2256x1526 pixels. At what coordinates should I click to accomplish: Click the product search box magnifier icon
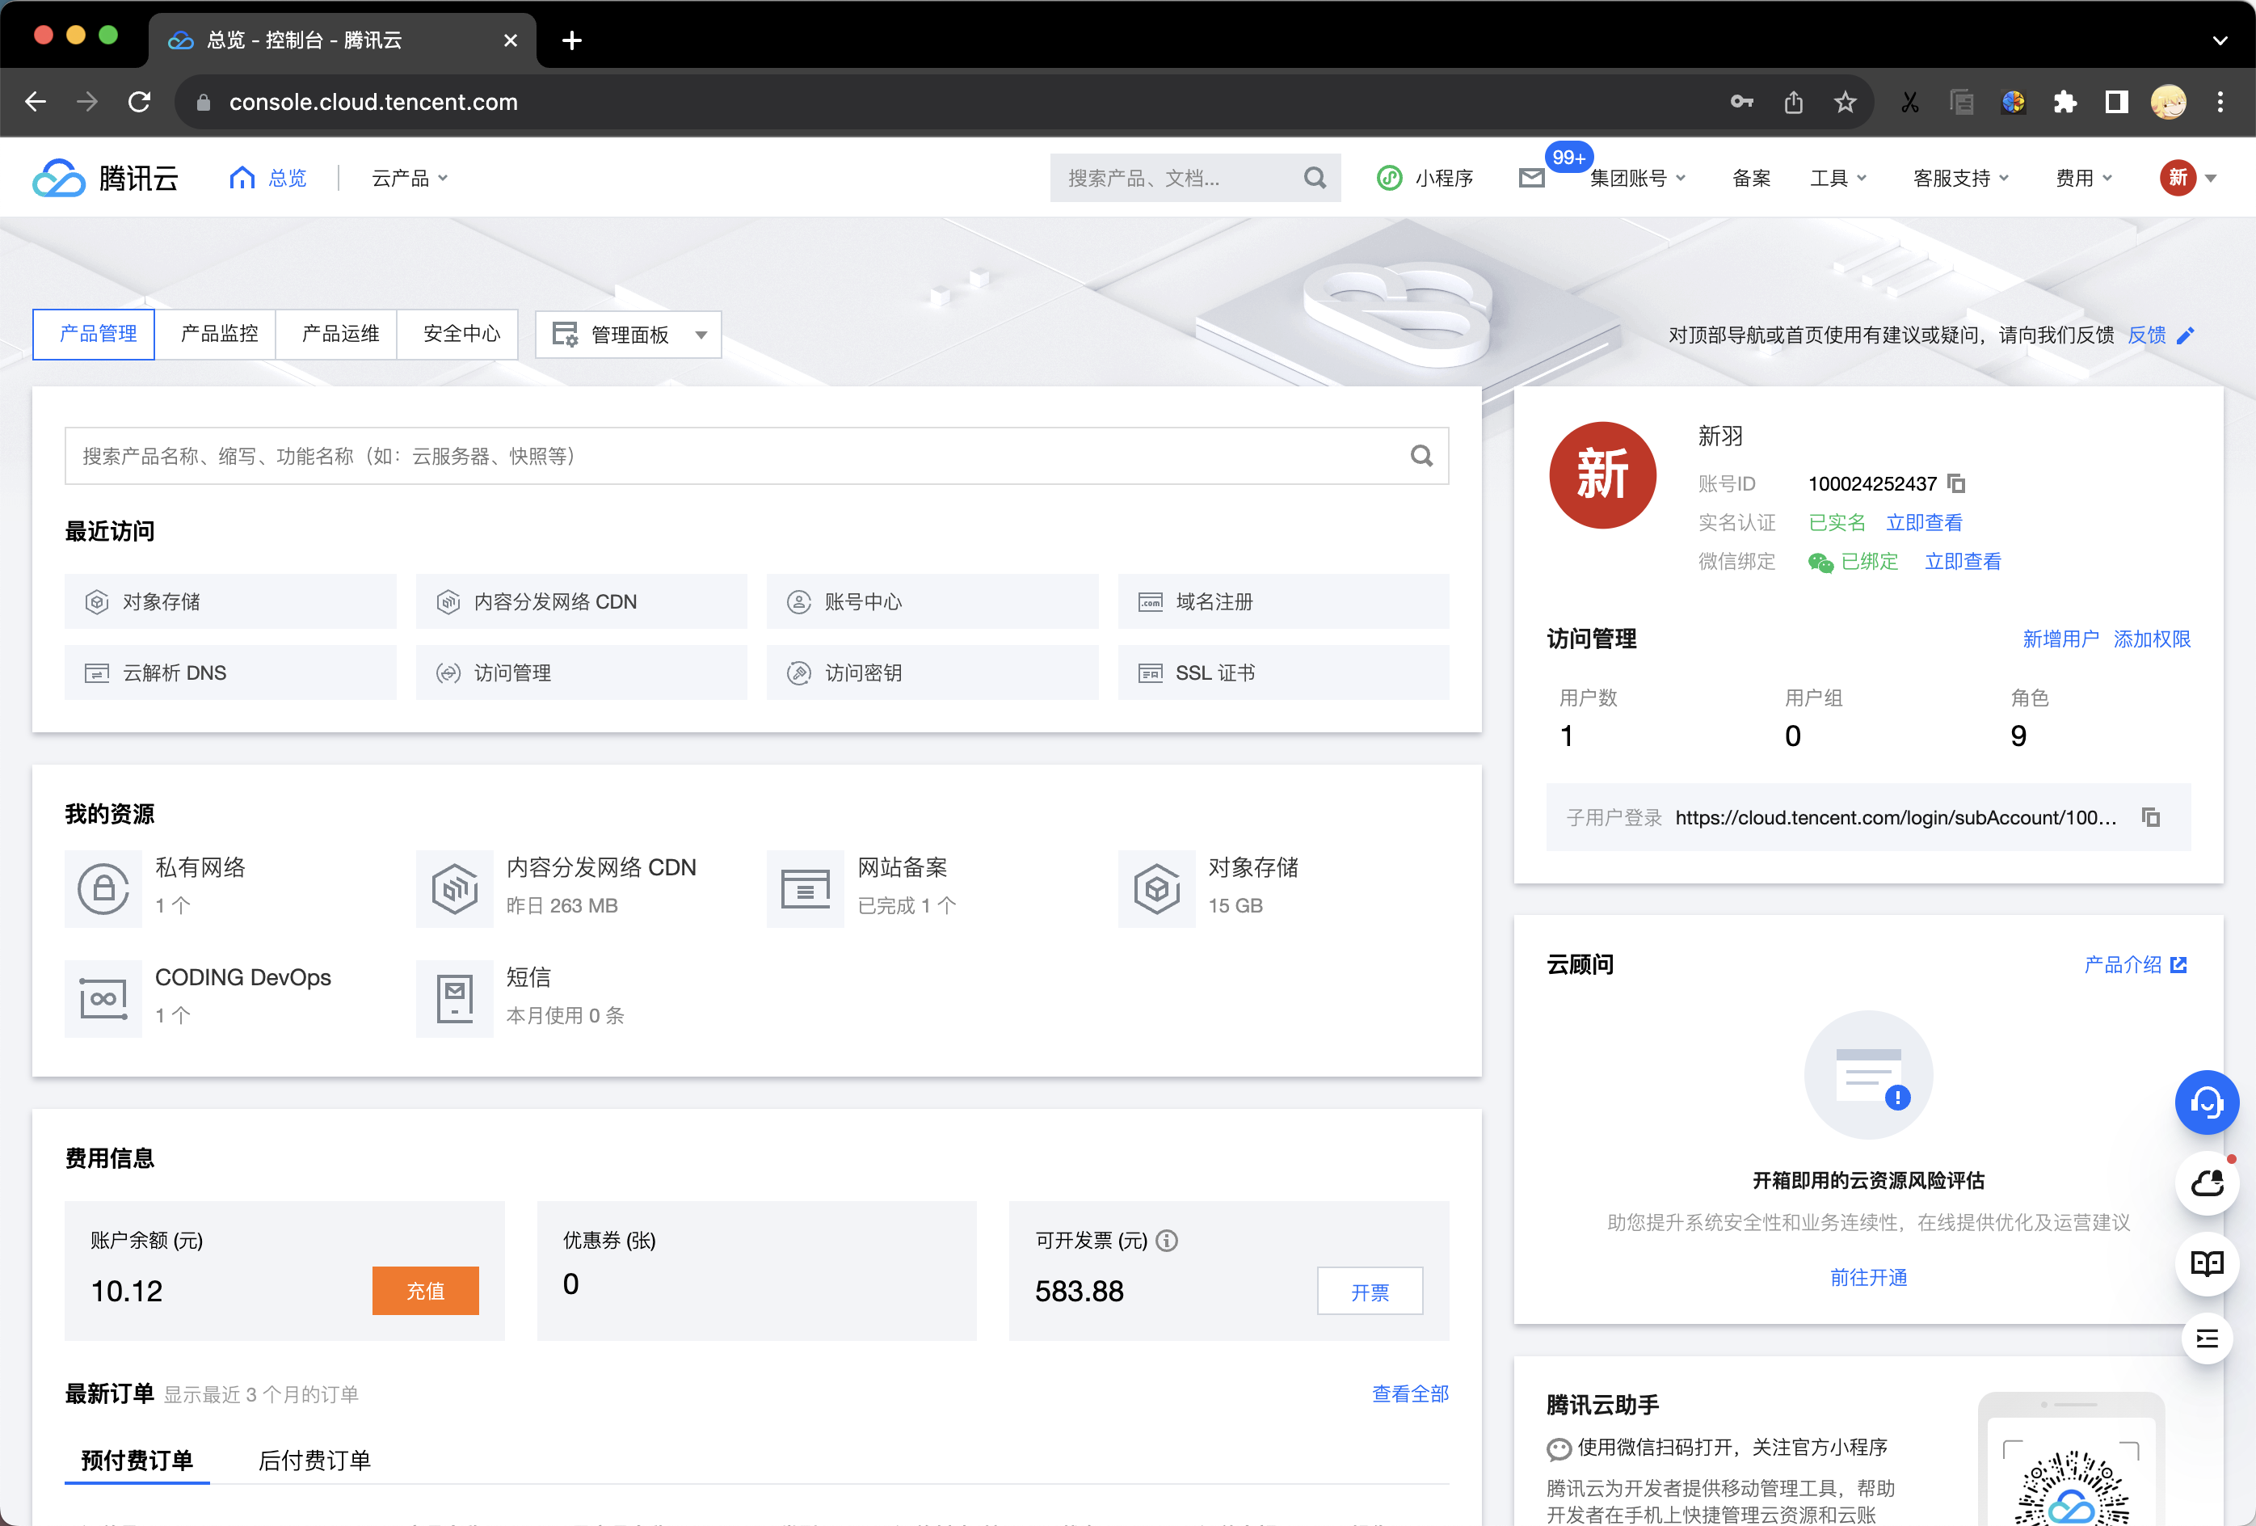coord(1421,455)
